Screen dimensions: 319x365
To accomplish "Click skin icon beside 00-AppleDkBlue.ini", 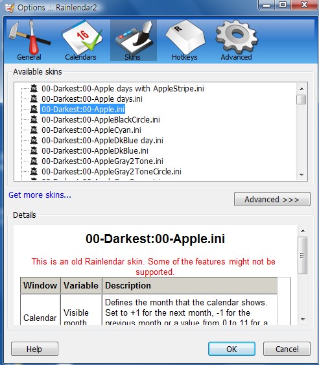I will click(x=34, y=151).
